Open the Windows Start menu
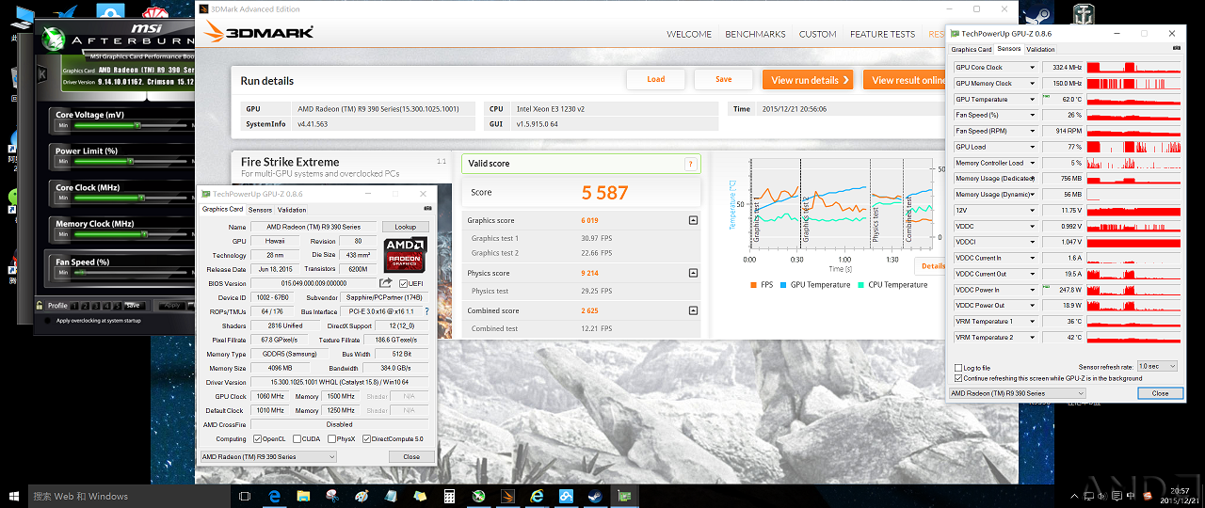Viewport: 1205px width, 508px height. pyautogui.click(x=14, y=496)
